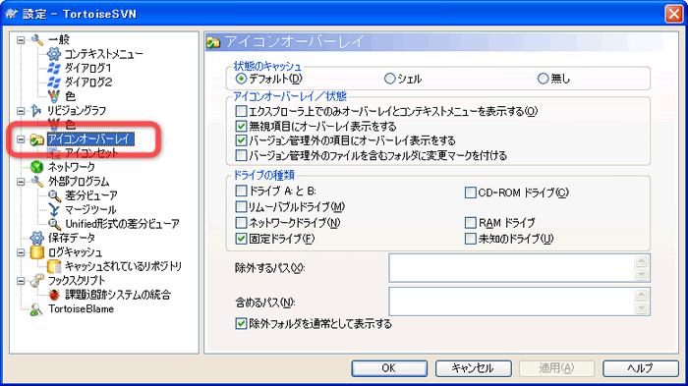Image resolution: width=688 pixels, height=386 pixels.
Task: Click the palette icon beside 色 under 一般
Action: [53, 96]
